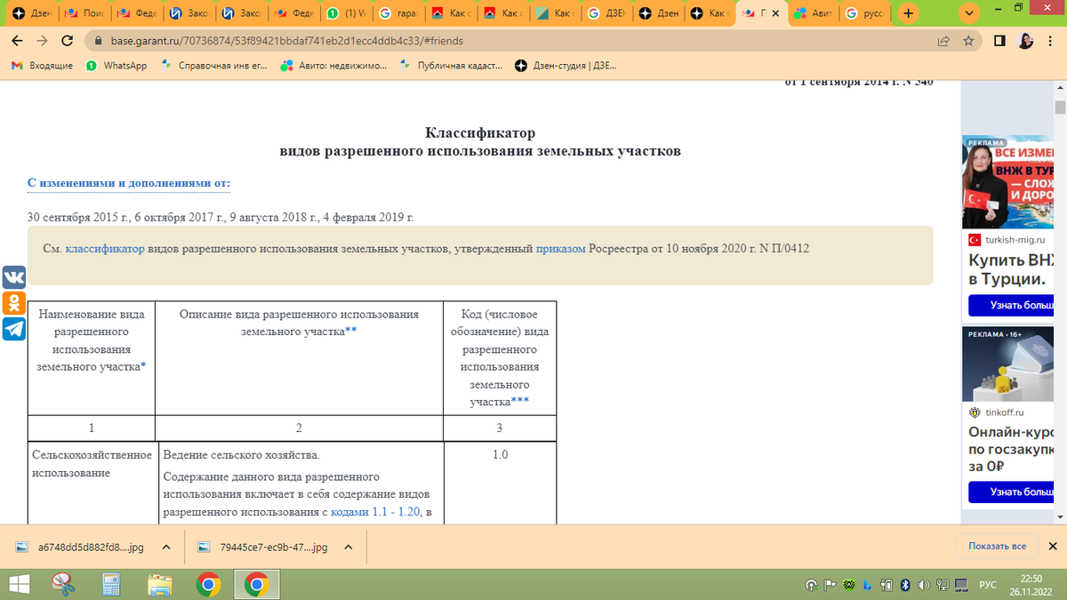Share via the Odnoklassniki sidebar icon
The width and height of the screenshot is (1067, 600).
(x=13, y=303)
